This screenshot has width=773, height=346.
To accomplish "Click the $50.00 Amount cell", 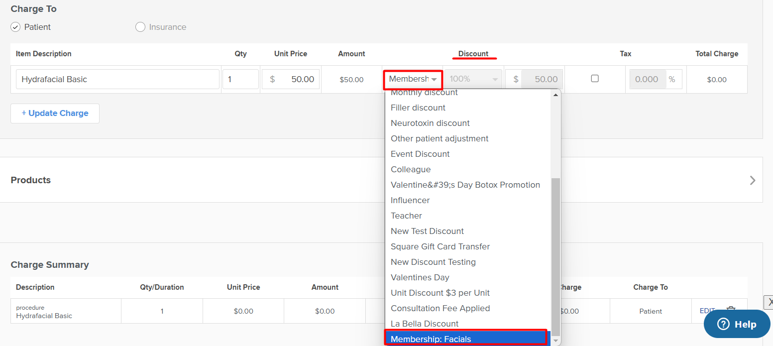I will [x=351, y=80].
